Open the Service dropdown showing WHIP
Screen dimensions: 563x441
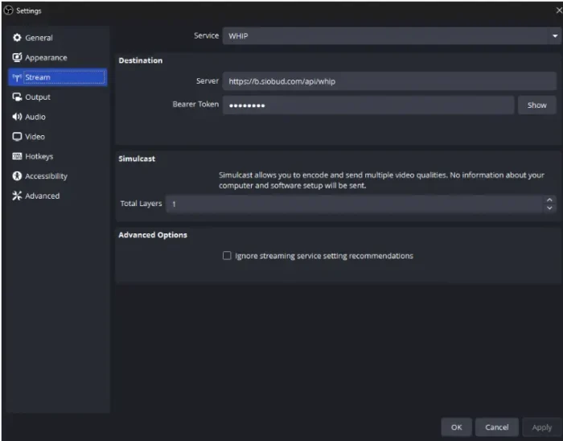[389, 36]
